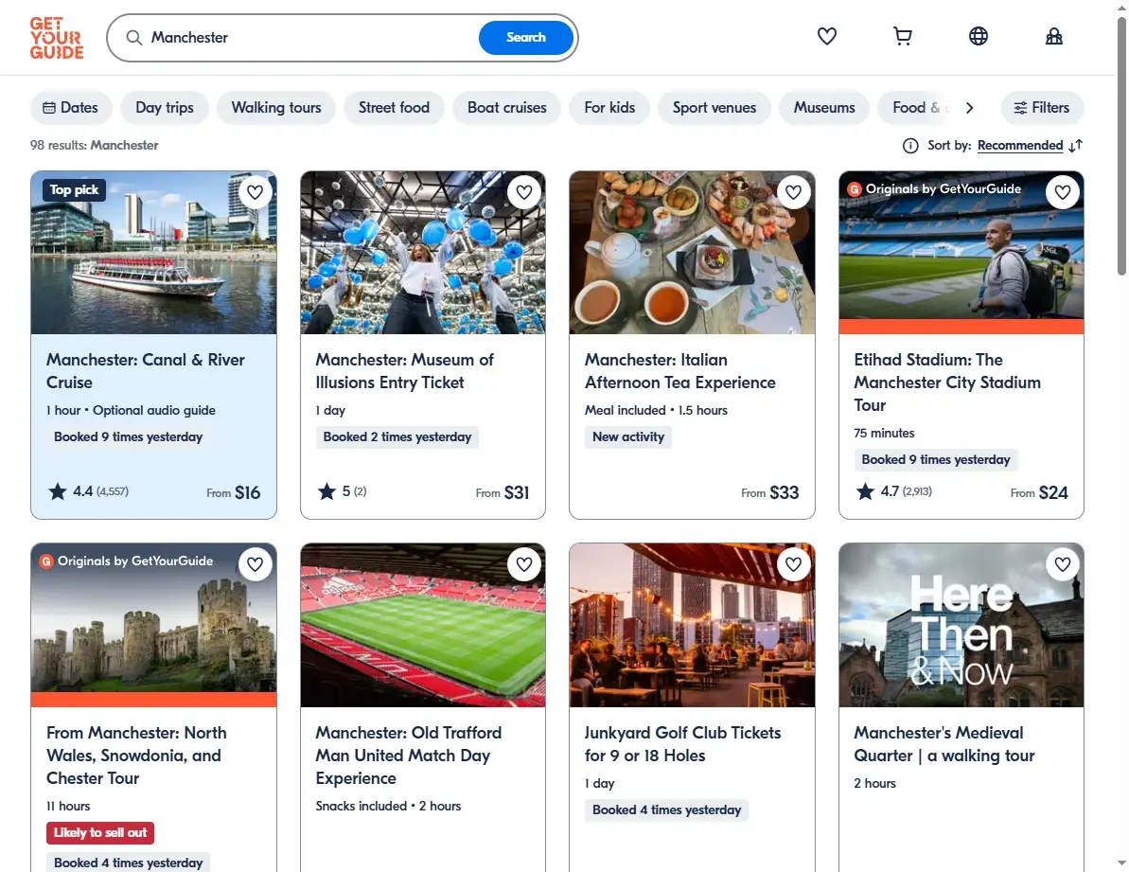Select the partially hidden Food category chip
1129x872 pixels.
tap(914, 107)
